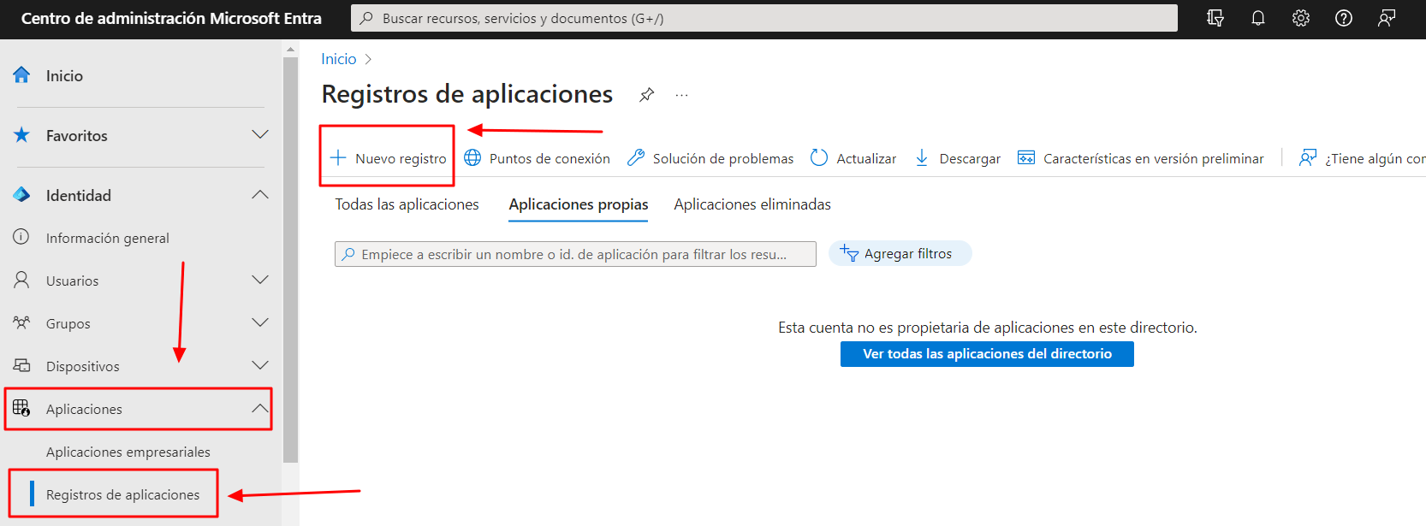Switch to Aplicaciones eliminadas tab
The image size is (1426, 526).
point(752,204)
